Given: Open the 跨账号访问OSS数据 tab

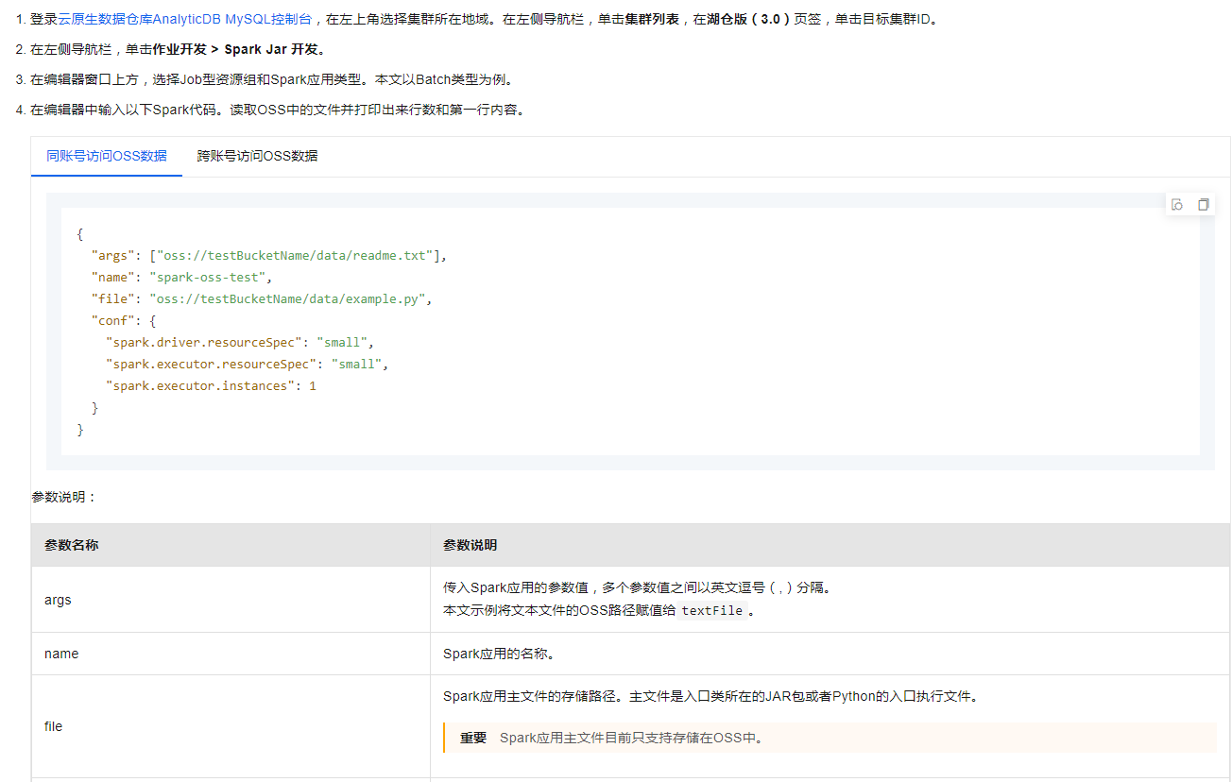Looking at the screenshot, I should [257, 156].
